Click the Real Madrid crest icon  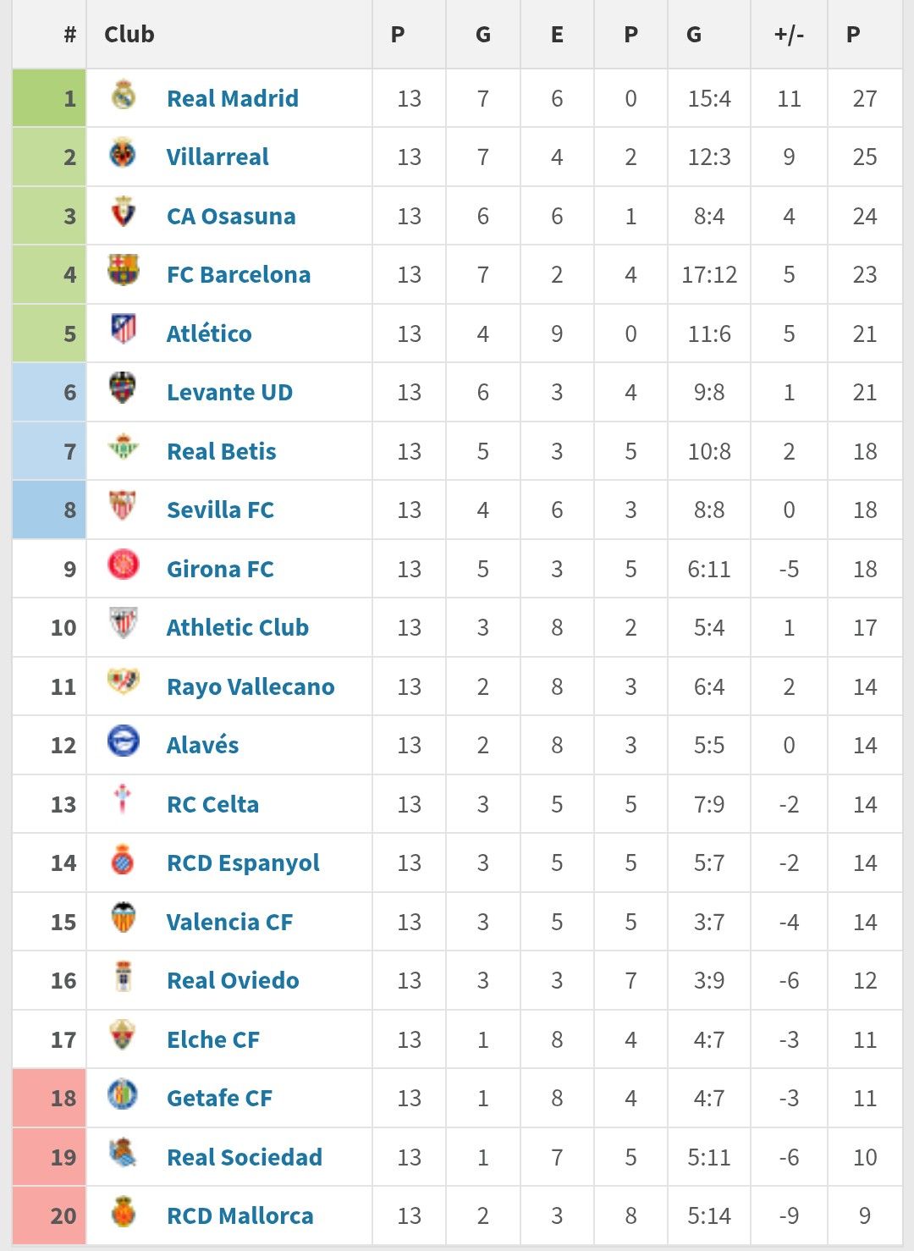pyautogui.click(x=124, y=96)
